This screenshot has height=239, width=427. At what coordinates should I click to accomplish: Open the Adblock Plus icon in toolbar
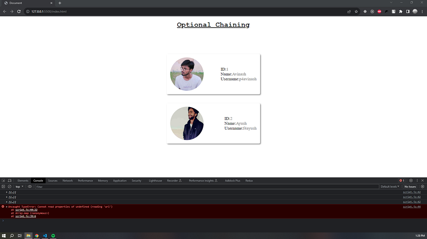pyautogui.click(x=379, y=11)
